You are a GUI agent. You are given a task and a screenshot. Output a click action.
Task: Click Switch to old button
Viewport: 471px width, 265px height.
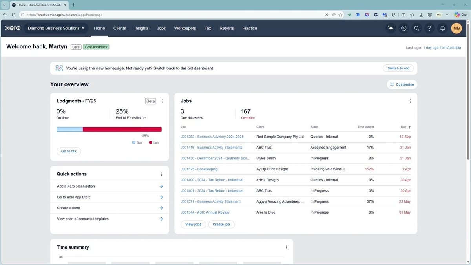(x=398, y=68)
